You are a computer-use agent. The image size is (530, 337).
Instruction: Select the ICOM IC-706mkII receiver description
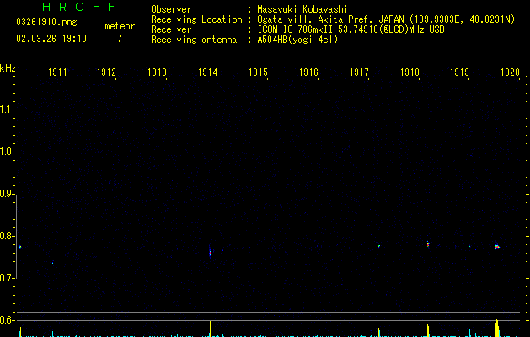[351, 29]
